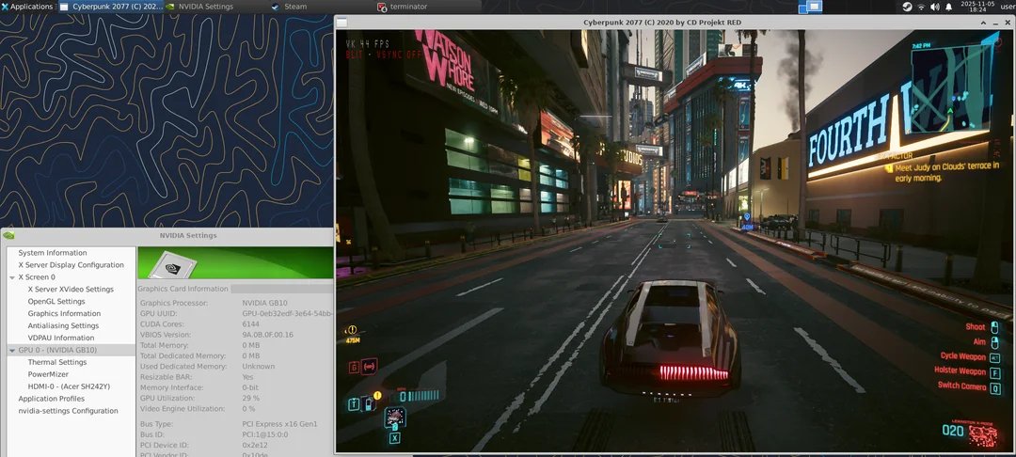Select Thermal Settings in the sidebar
The height and width of the screenshot is (457, 1016).
(56, 362)
